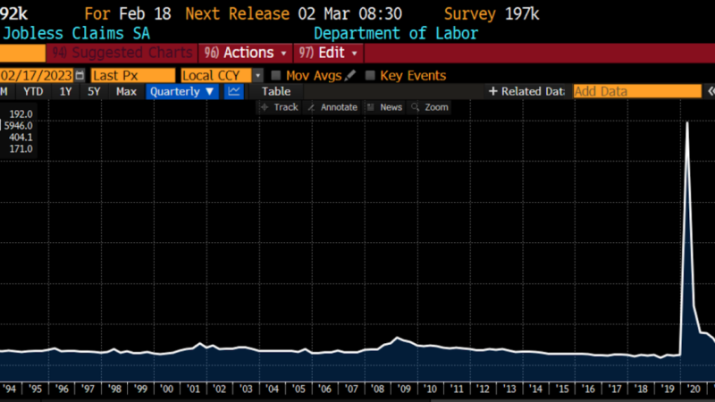
Task: Click the Annotate tool in chart toolbar
Action: coord(332,107)
